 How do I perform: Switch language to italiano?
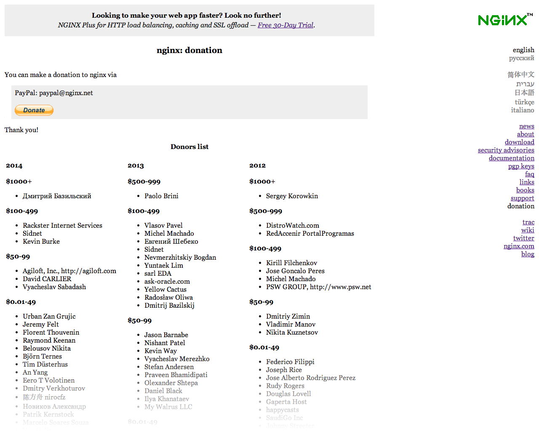point(523,110)
